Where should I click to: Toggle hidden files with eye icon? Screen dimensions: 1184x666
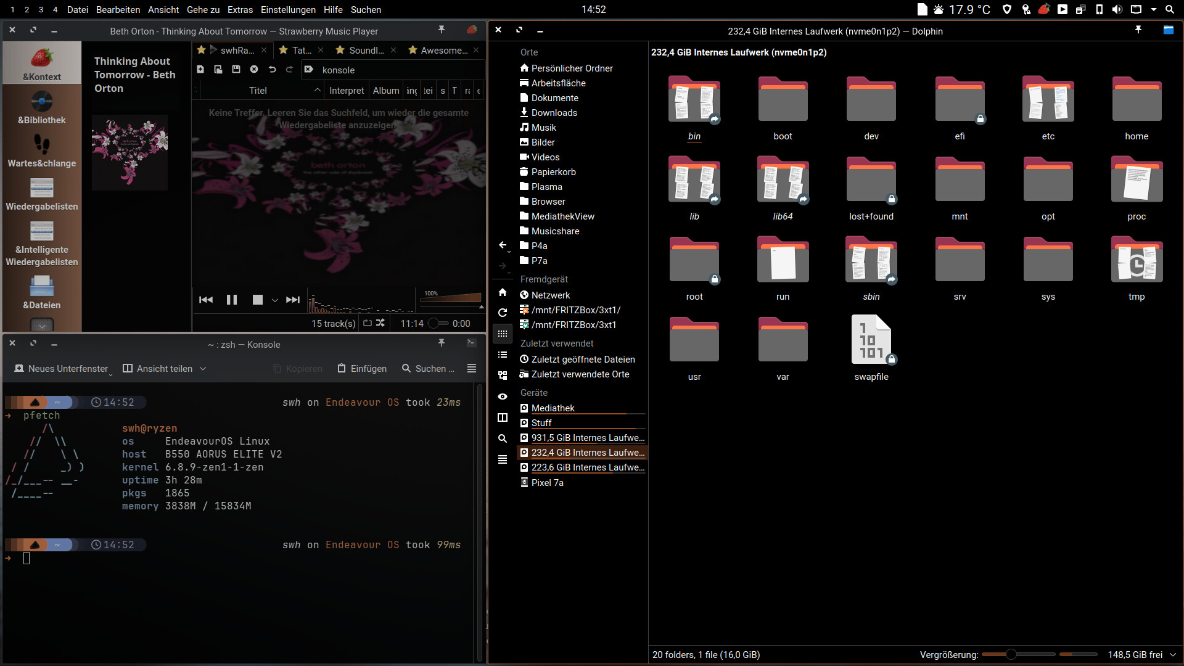click(x=503, y=397)
